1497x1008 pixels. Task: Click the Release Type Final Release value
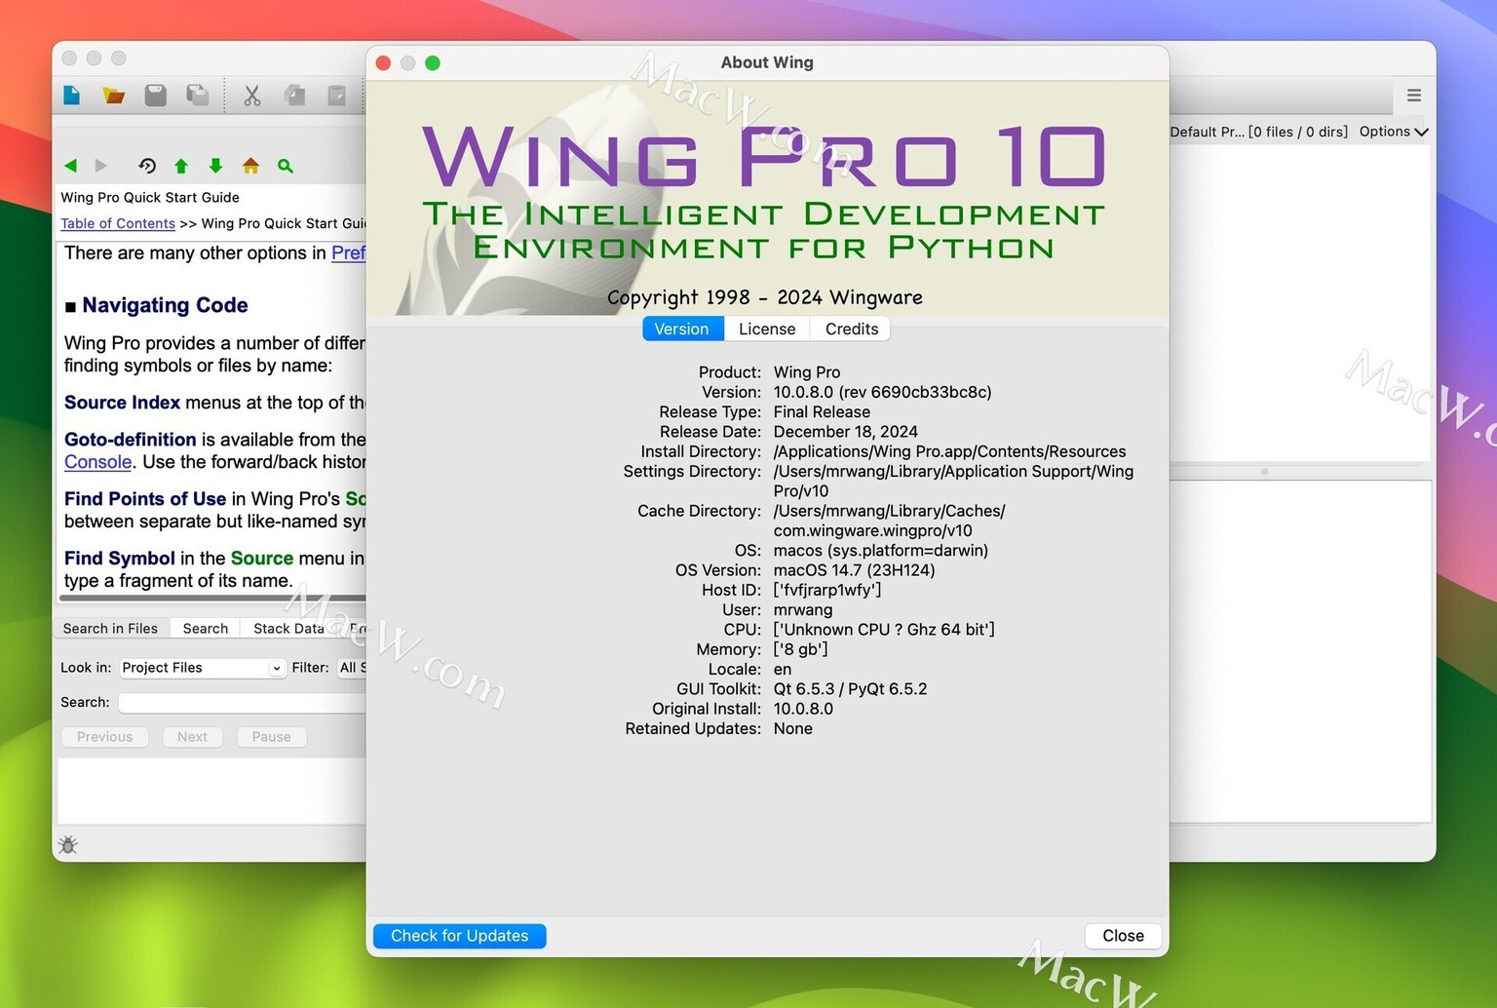(822, 412)
